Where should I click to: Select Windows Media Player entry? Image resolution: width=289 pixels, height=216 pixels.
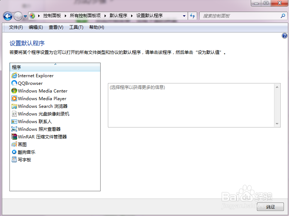tap(39, 98)
